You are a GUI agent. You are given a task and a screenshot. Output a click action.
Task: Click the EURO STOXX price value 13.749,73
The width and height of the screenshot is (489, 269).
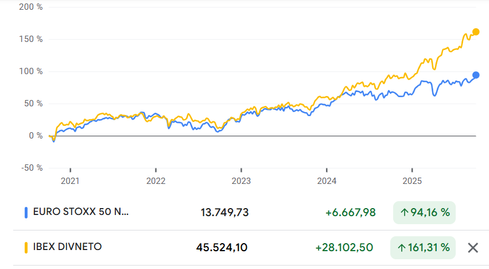click(224, 213)
